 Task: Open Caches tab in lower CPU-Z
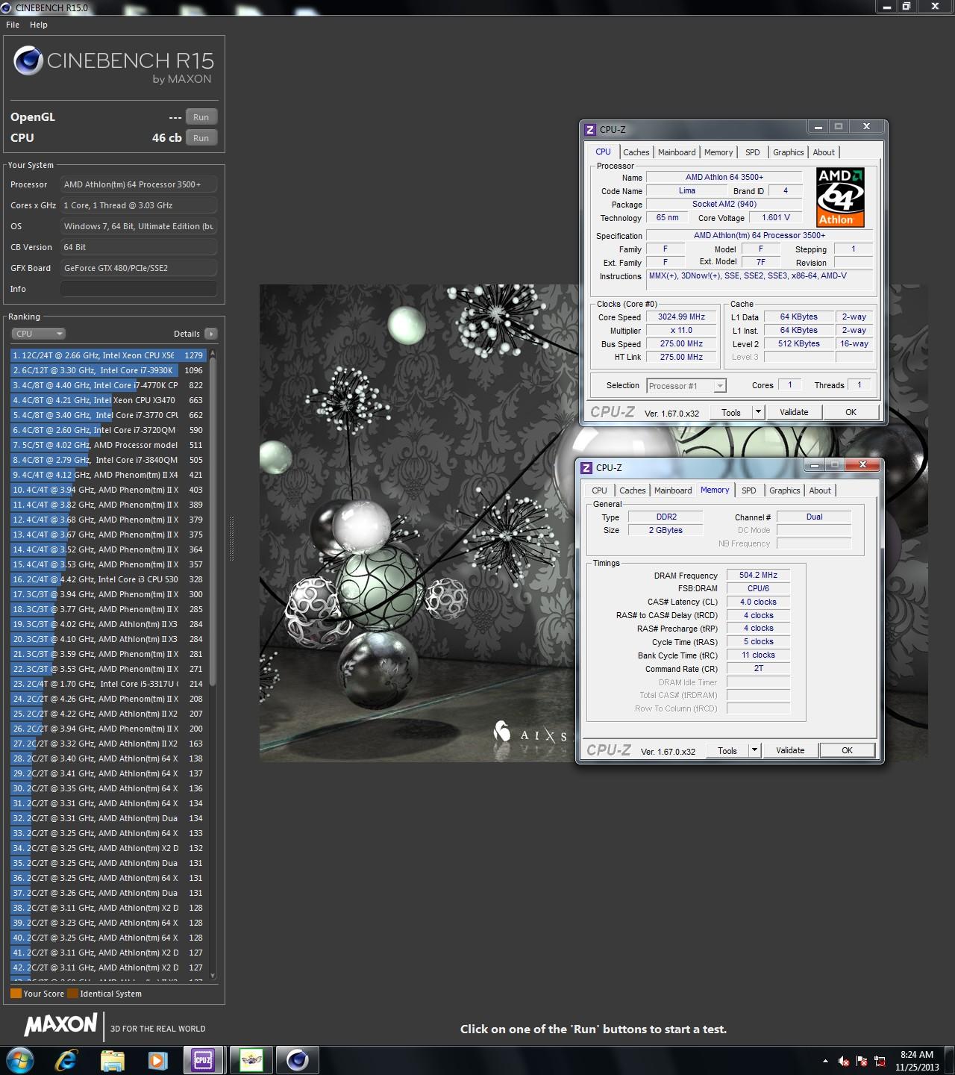[633, 490]
